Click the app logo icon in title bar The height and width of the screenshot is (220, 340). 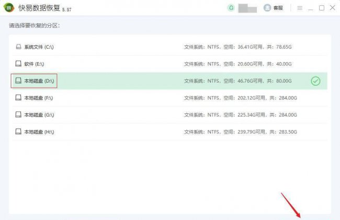pos(9,8)
